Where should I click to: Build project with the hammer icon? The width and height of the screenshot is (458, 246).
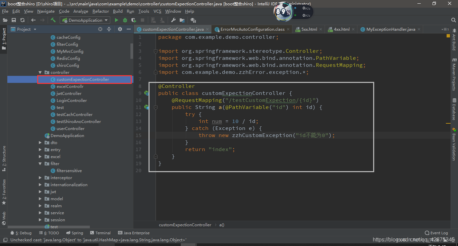[x=53, y=20]
